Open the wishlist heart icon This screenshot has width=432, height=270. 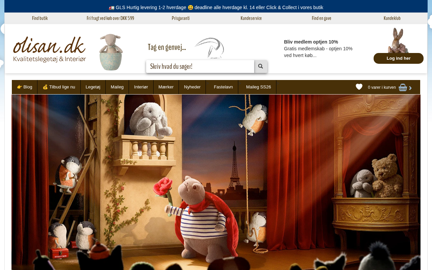point(359,87)
